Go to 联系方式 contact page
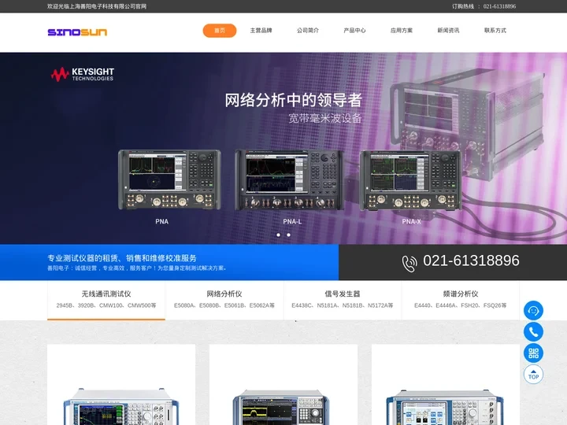This screenshot has height=425, width=567. point(495,31)
